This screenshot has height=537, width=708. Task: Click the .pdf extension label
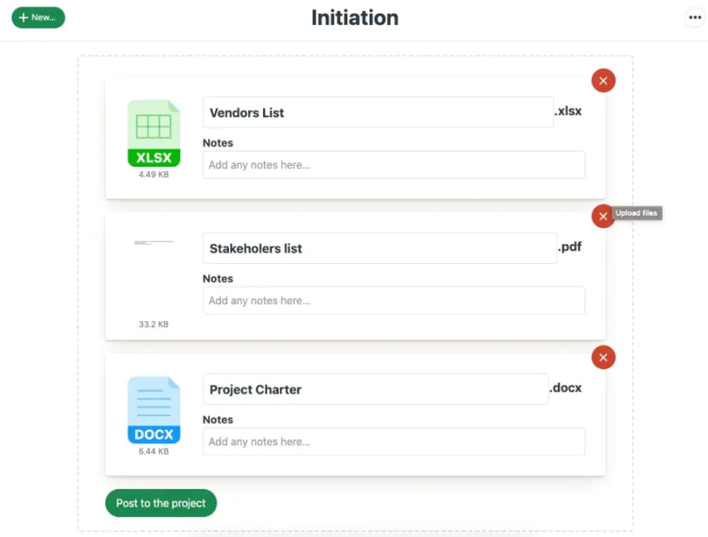[573, 247]
